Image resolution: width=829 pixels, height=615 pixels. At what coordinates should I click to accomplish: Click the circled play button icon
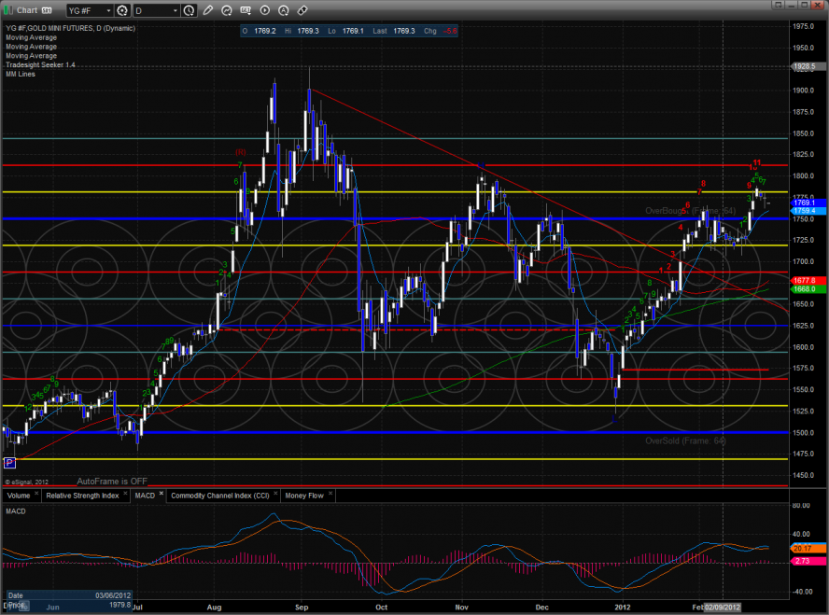265,10
